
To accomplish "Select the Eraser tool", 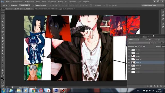I will coord(3,44).
